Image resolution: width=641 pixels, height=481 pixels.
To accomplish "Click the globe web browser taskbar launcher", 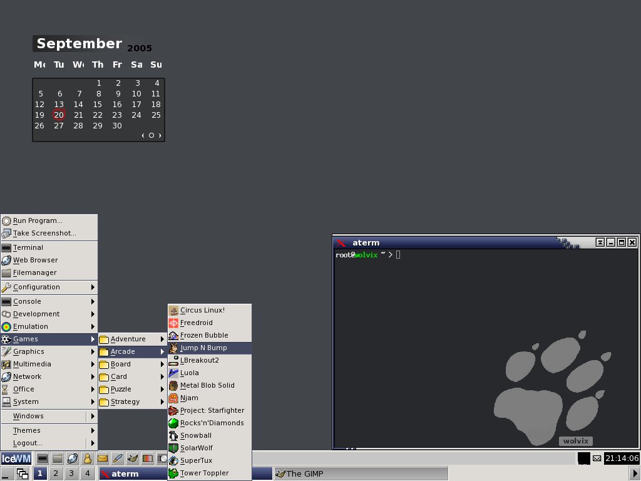I will point(73,458).
